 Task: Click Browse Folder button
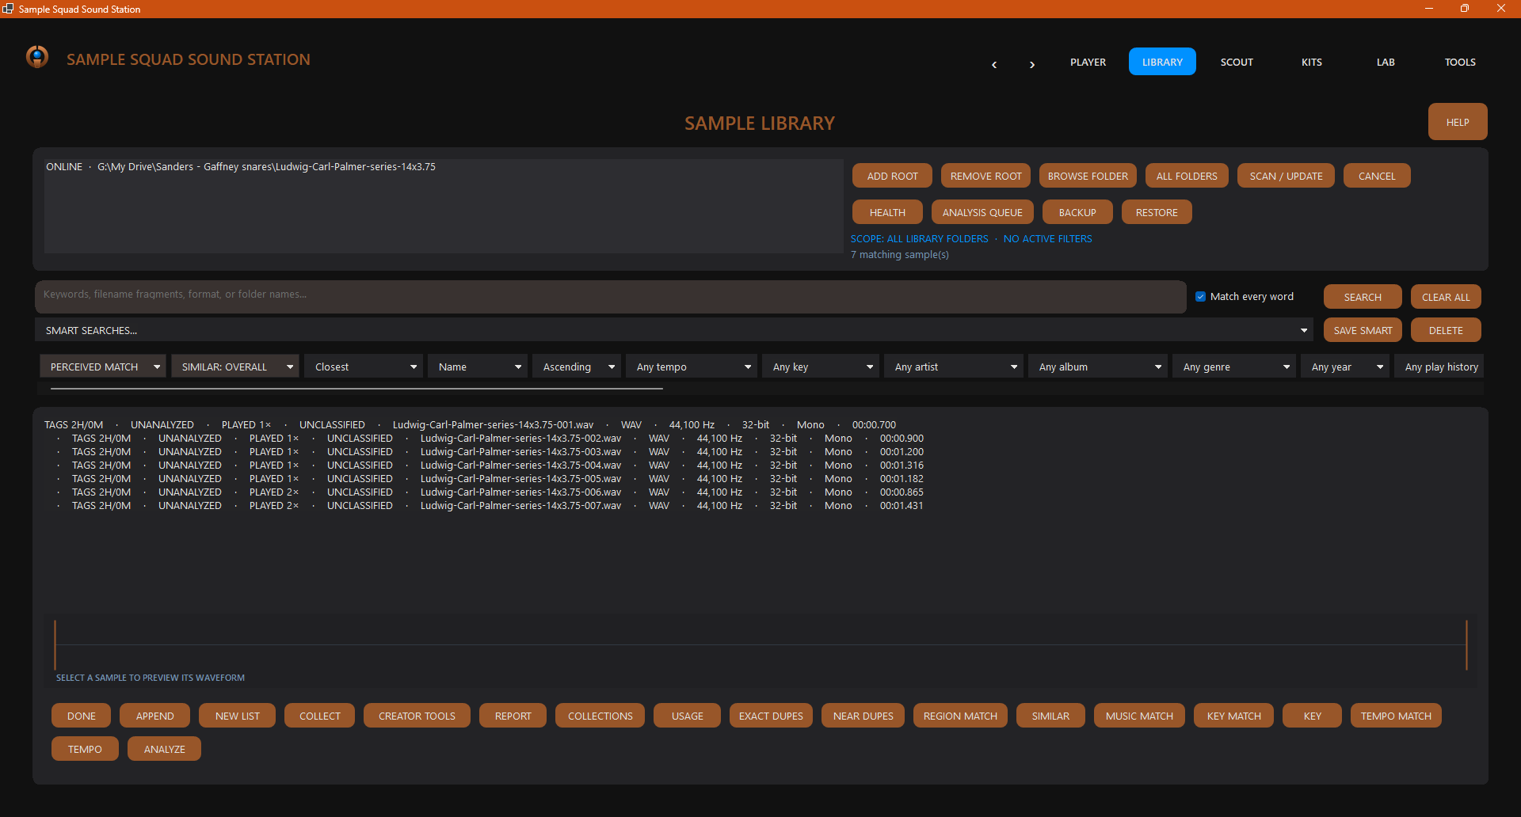click(x=1088, y=176)
